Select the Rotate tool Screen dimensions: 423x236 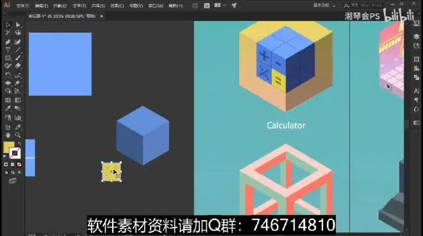pyautogui.click(x=8, y=75)
